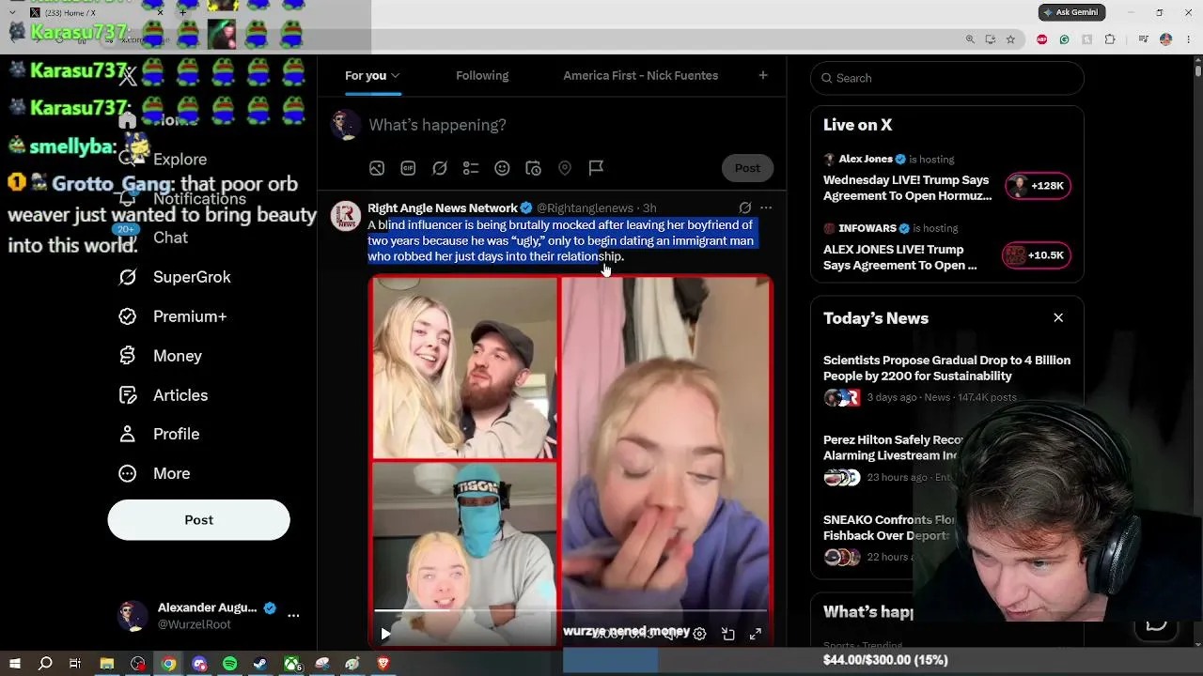This screenshot has height=676, width=1203.
Task: Join the INFOWARS ALEX JONES LIVE broadcast
Action: point(900,257)
